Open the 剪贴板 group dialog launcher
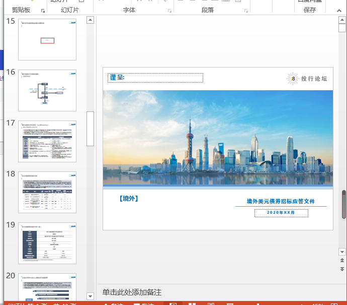This screenshot has height=305, width=347. (x=43, y=11)
